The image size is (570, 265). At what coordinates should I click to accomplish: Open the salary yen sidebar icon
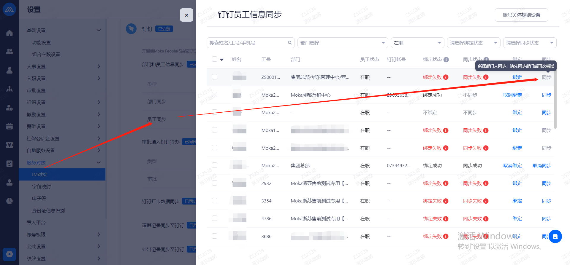click(9, 145)
